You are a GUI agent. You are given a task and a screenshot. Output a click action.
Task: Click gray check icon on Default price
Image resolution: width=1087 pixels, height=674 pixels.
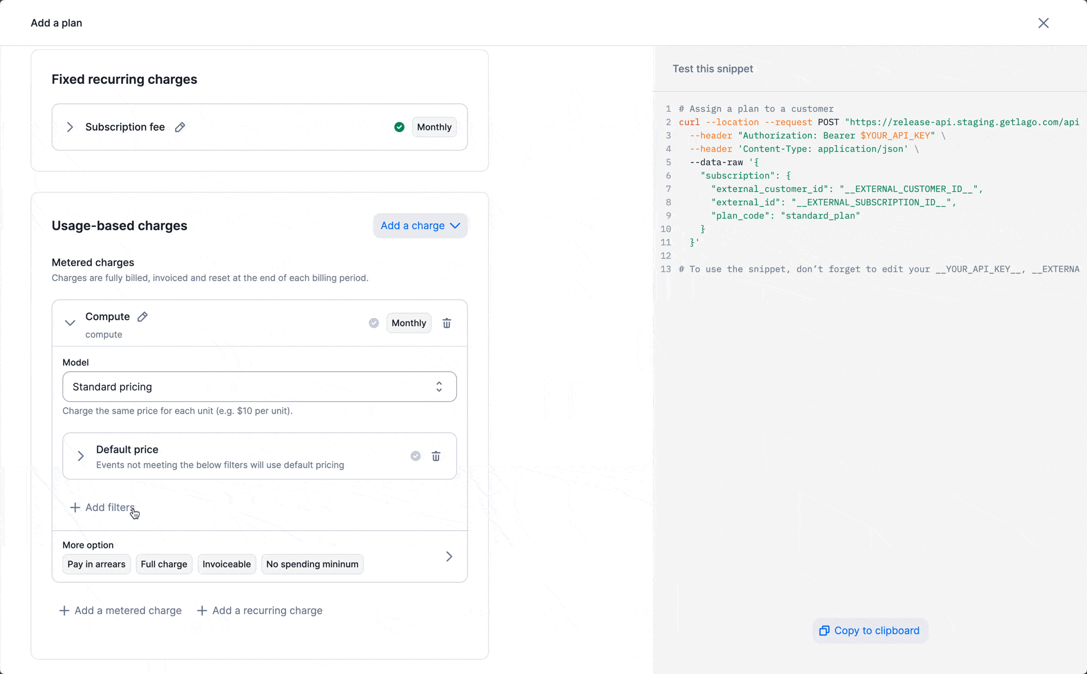click(x=416, y=457)
